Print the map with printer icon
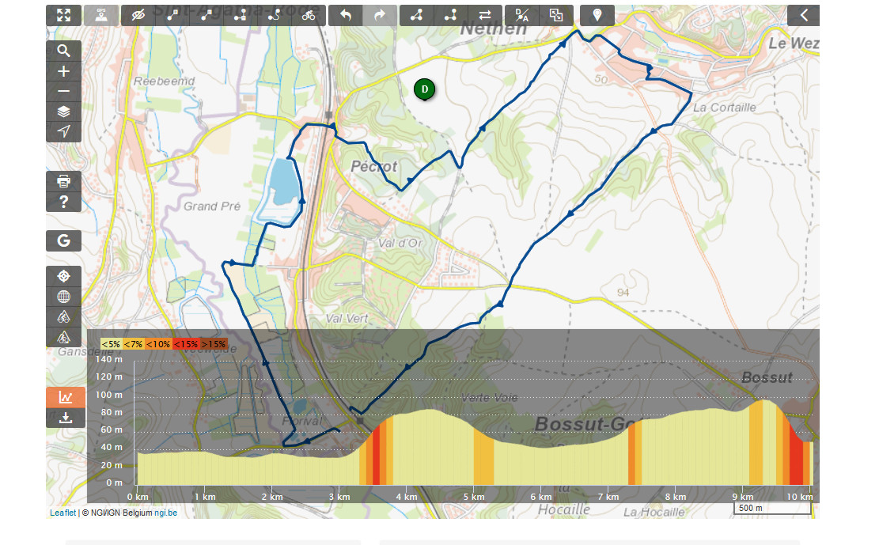Viewport: 879px width, 545px height. click(x=63, y=181)
